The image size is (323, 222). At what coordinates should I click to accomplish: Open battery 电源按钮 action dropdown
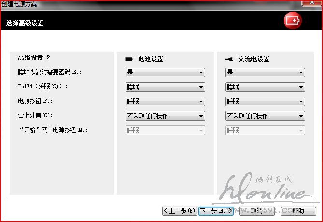tap(165, 101)
